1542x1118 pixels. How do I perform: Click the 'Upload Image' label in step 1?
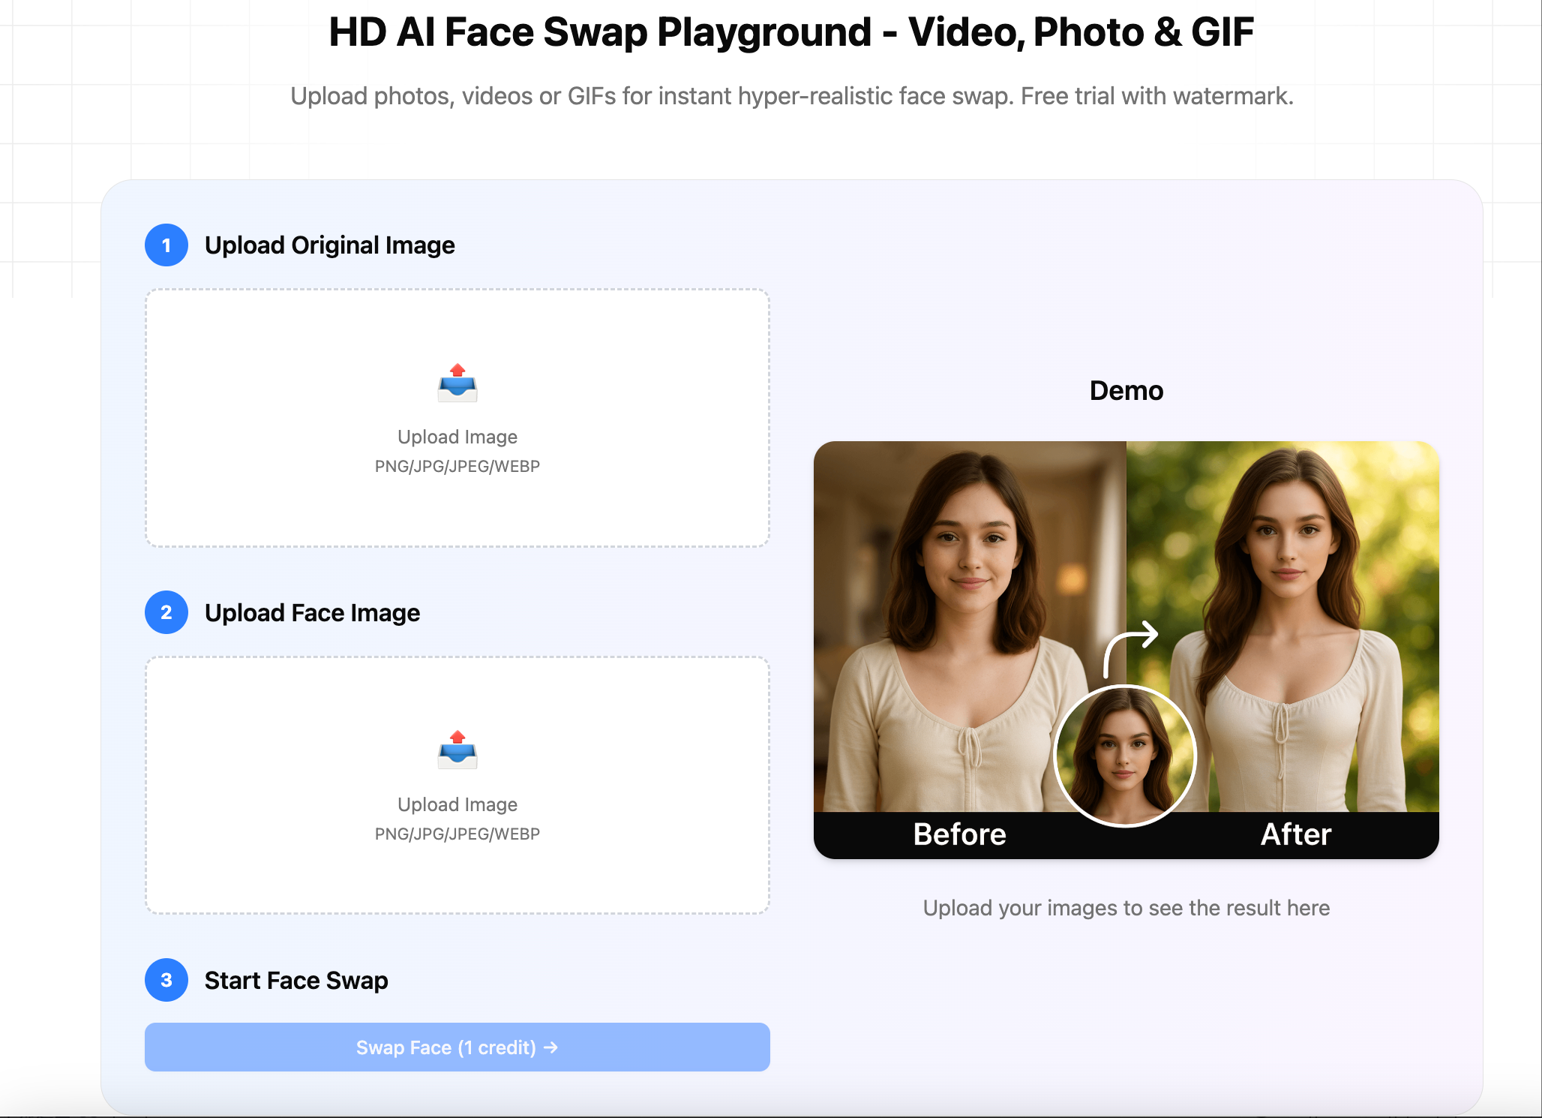[457, 436]
